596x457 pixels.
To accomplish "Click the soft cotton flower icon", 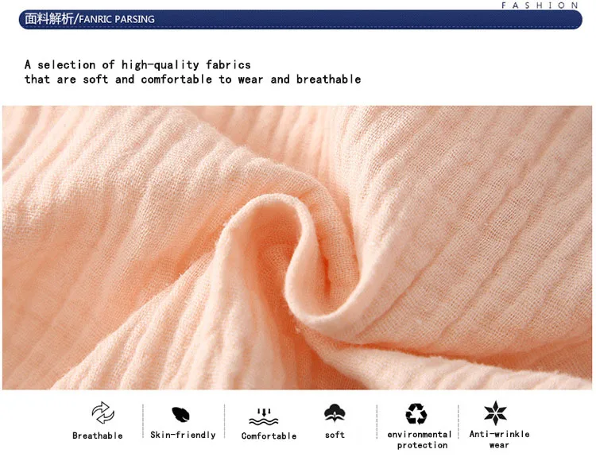I will [x=335, y=413].
